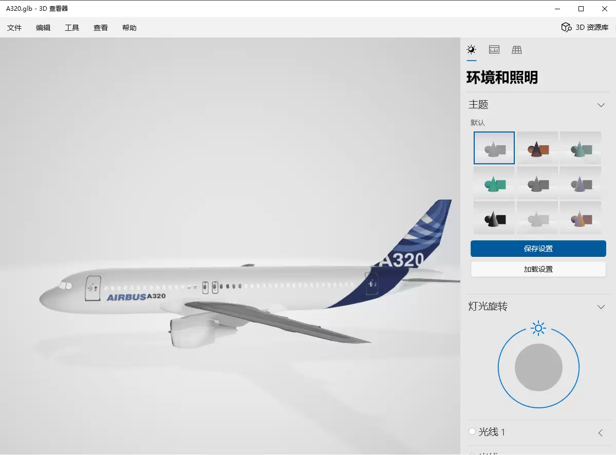Image resolution: width=616 pixels, height=455 pixels.
Task: Click the sun handle on light rotation dial
Action: [538, 328]
